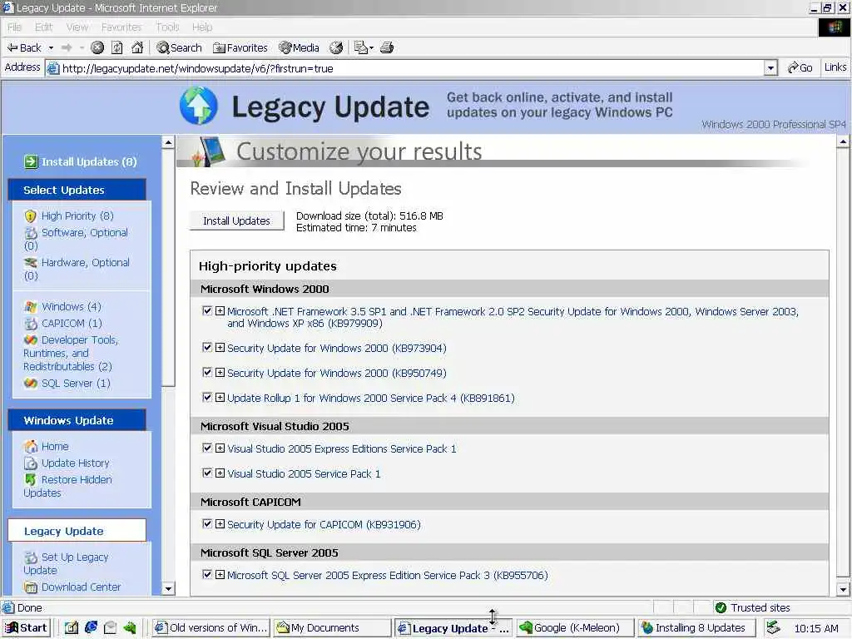Screen dimensions: 852x639
Task: Uncheck Update Rollup 1 KB891861 checkbox
Action: (x=207, y=397)
